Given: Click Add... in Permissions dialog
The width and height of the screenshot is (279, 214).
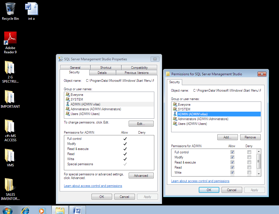Looking at the screenshot, I should click(x=227, y=137).
